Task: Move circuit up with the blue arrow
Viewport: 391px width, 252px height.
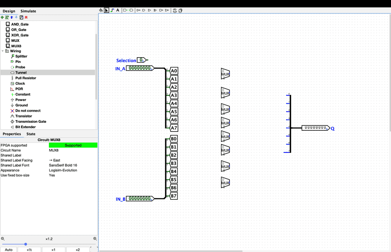Action: tap(11, 17)
